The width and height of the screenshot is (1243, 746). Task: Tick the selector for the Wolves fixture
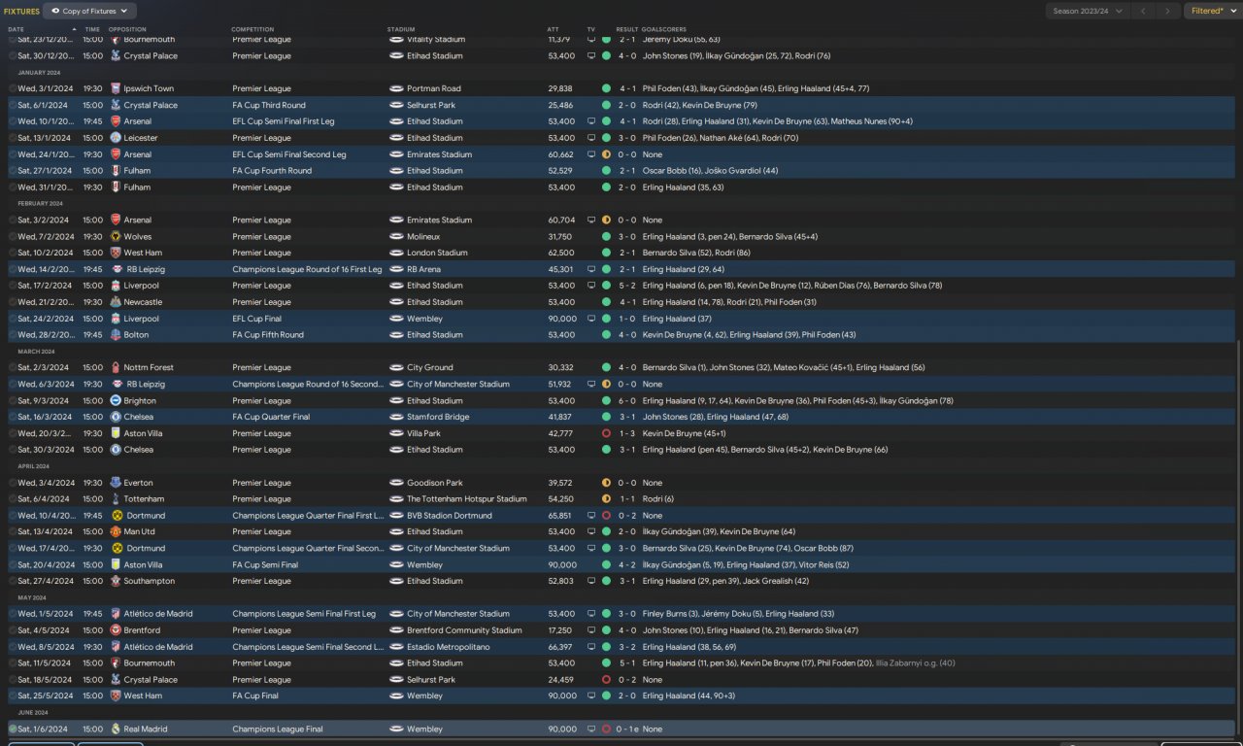(13, 236)
